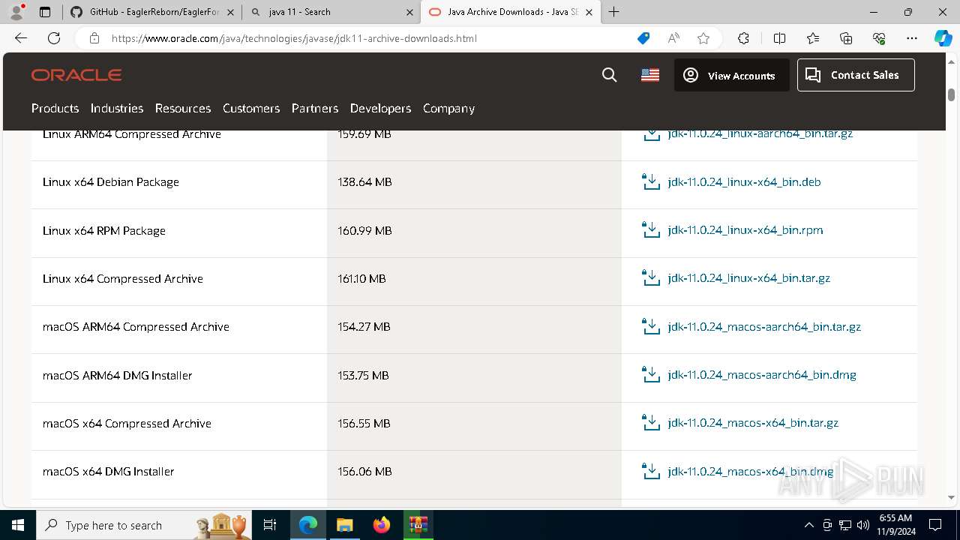Click download icon for macOS x64 Compressed Archive
The height and width of the screenshot is (540, 960).
(x=651, y=422)
